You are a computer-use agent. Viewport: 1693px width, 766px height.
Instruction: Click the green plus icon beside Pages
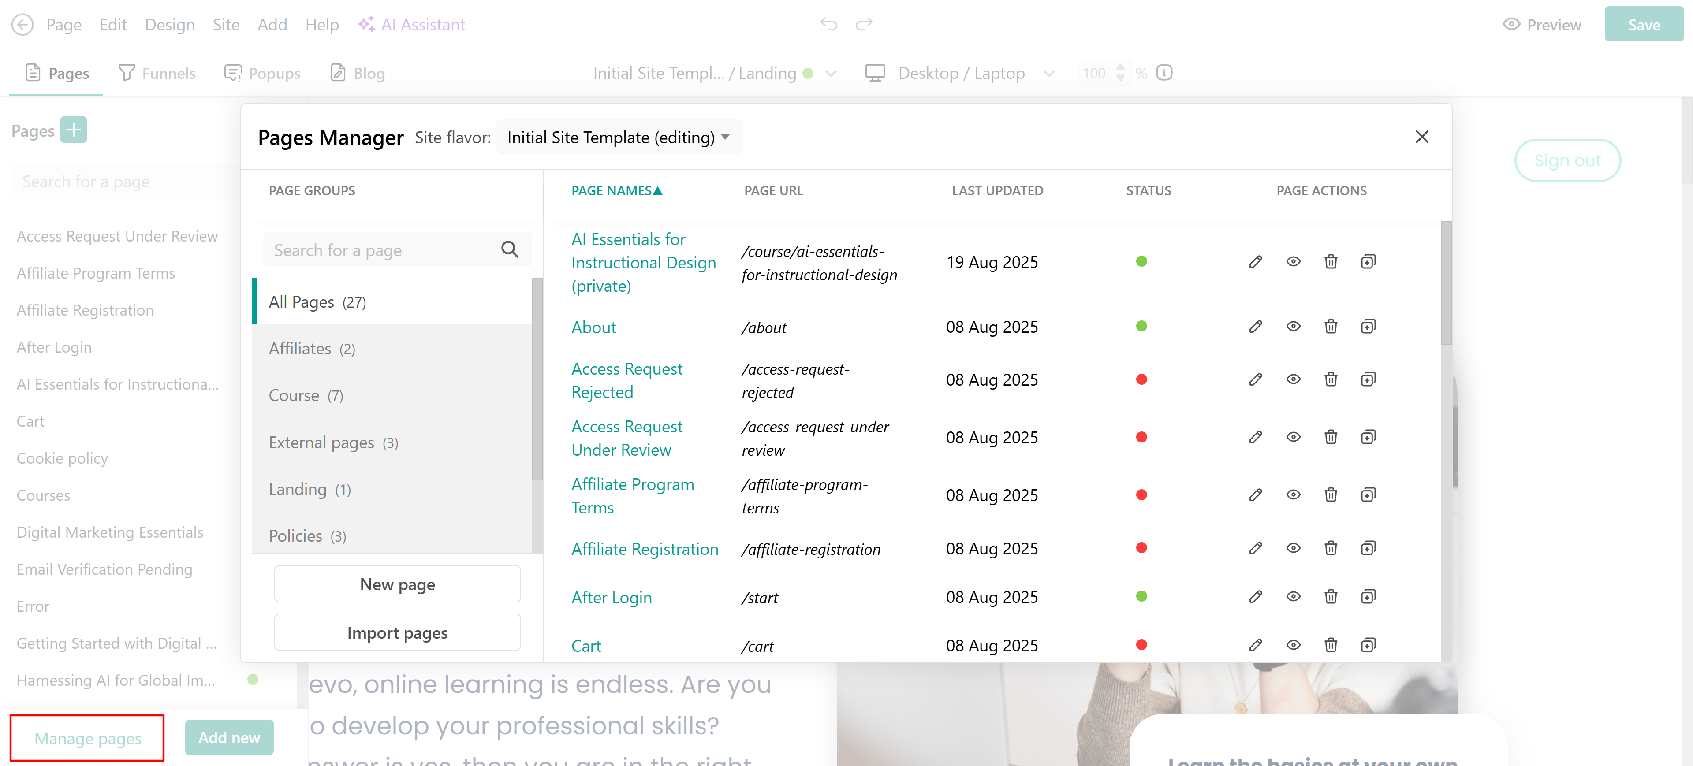(73, 130)
